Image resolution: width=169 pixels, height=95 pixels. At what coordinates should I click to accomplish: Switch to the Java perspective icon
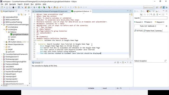point(164,7)
